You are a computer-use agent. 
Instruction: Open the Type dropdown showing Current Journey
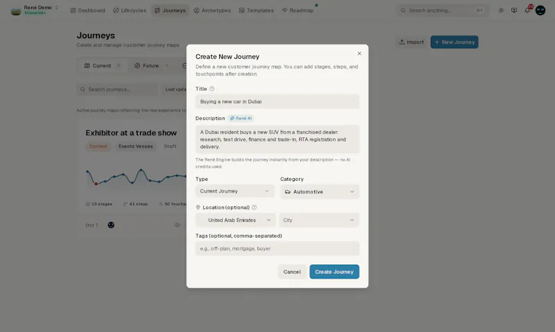point(234,191)
